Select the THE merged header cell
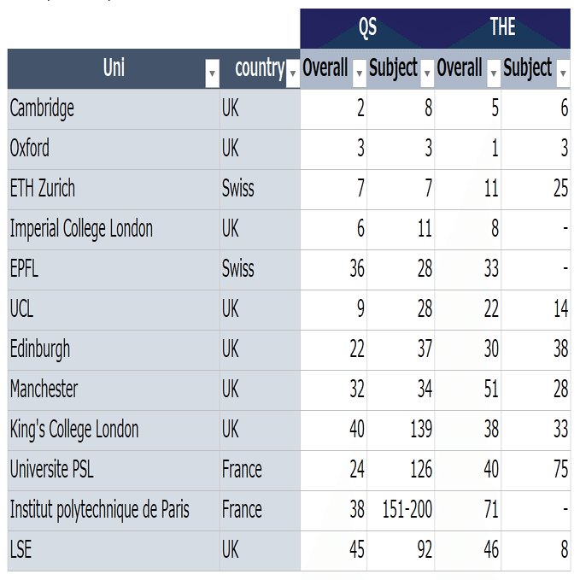 pyautogui.click(x=502, y=28)
